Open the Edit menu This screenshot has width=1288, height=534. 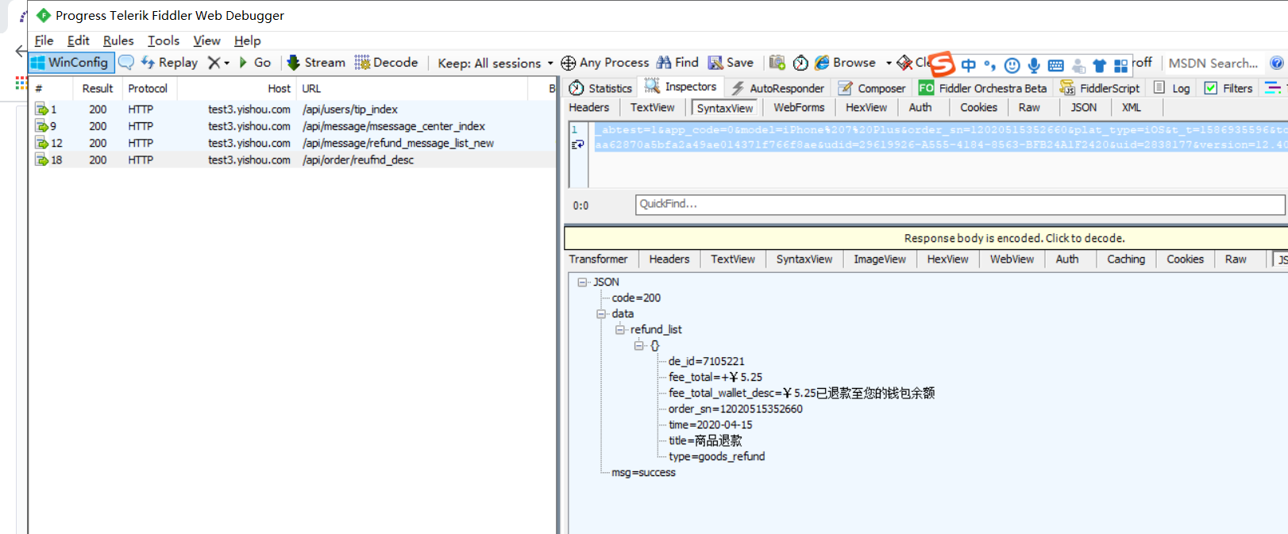[x=78, y=40]
